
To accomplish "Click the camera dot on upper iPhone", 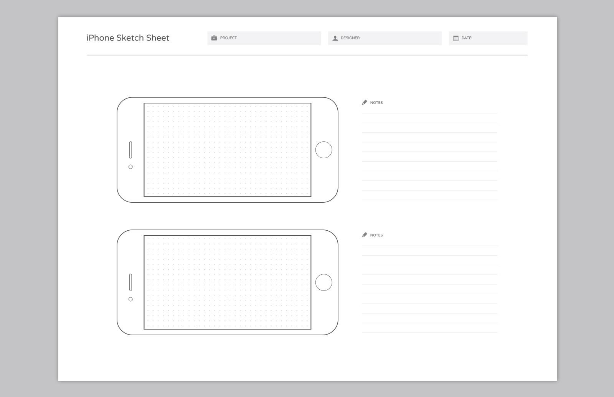I will (130, 167).
